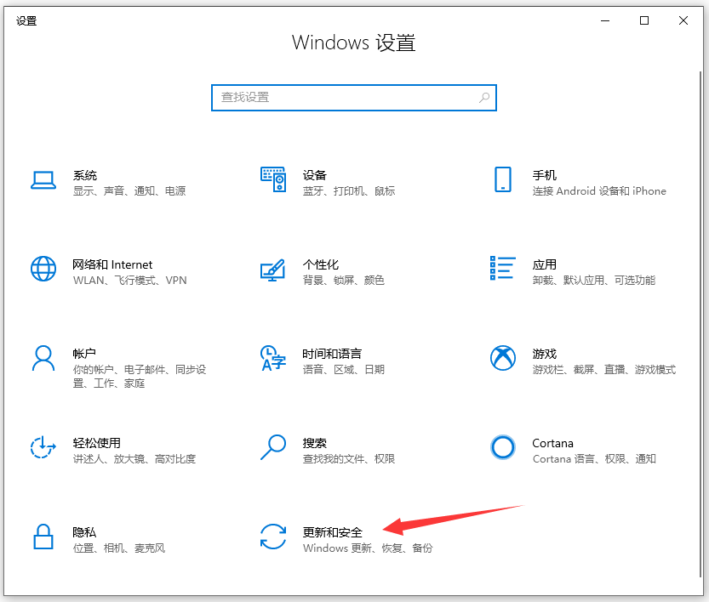Image resolution: width=709 pixels, height=602 pixels.
Task: Close the 设置 window
Action: 683,20
